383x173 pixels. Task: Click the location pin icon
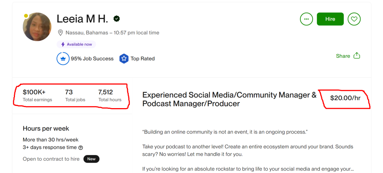(x=60, y=33)
